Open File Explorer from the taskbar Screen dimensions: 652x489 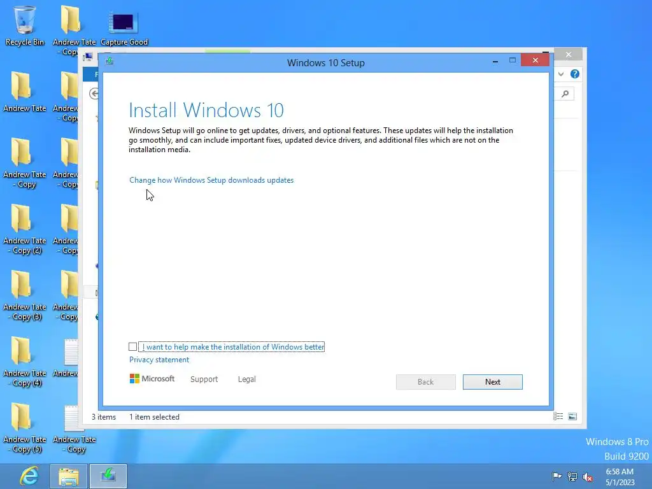point(69,476)
